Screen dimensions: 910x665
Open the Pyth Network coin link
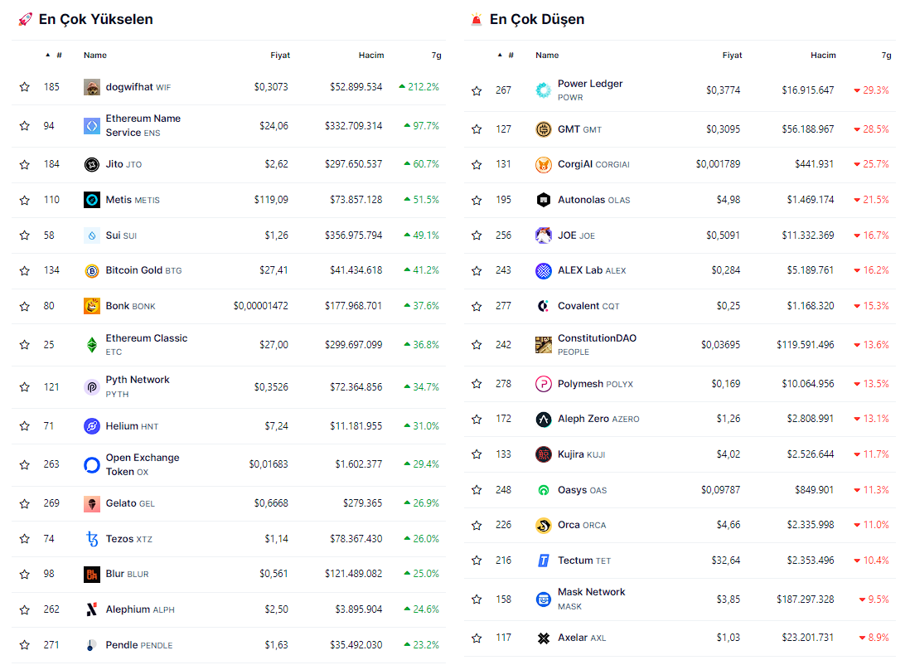pyautogui.click(x=138, y=380)
